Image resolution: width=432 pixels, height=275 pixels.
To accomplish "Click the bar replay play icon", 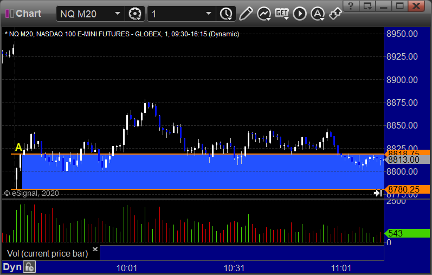I will click(x=300, y=14).
